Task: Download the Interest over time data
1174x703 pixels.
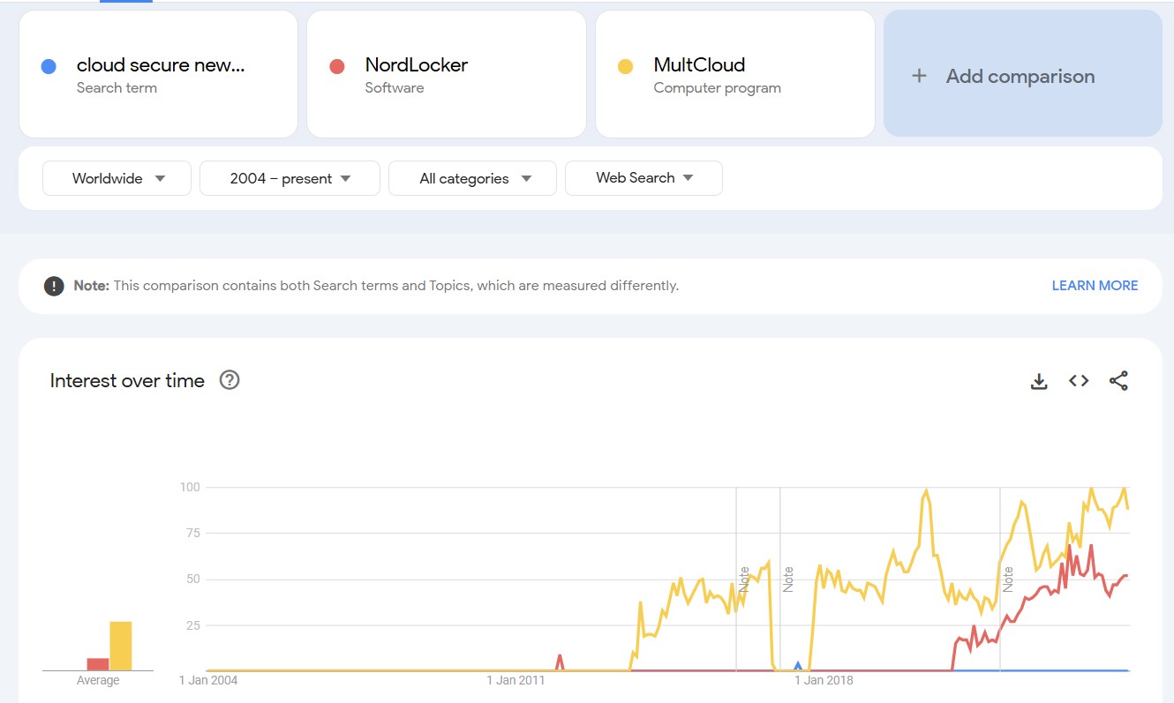Action: point(1039,381)
